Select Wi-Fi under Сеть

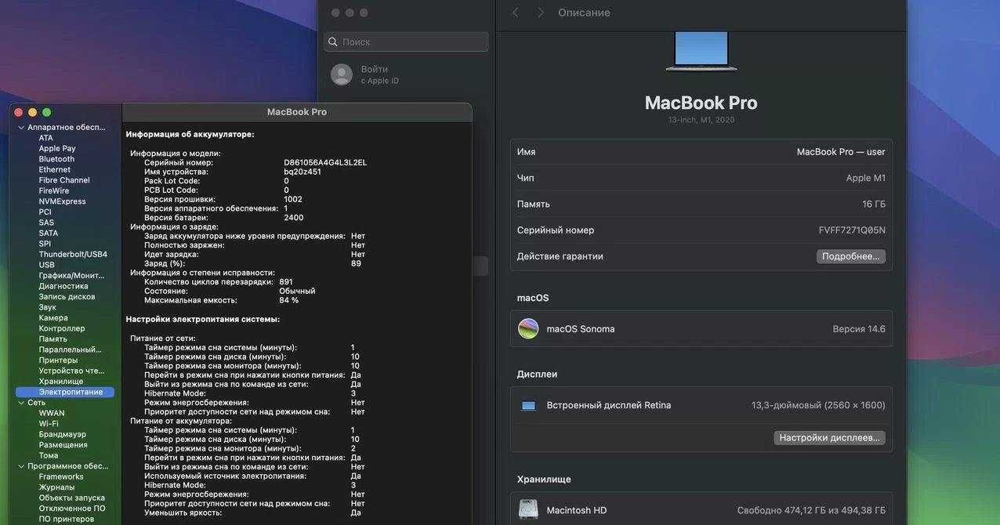click(49, 424)
